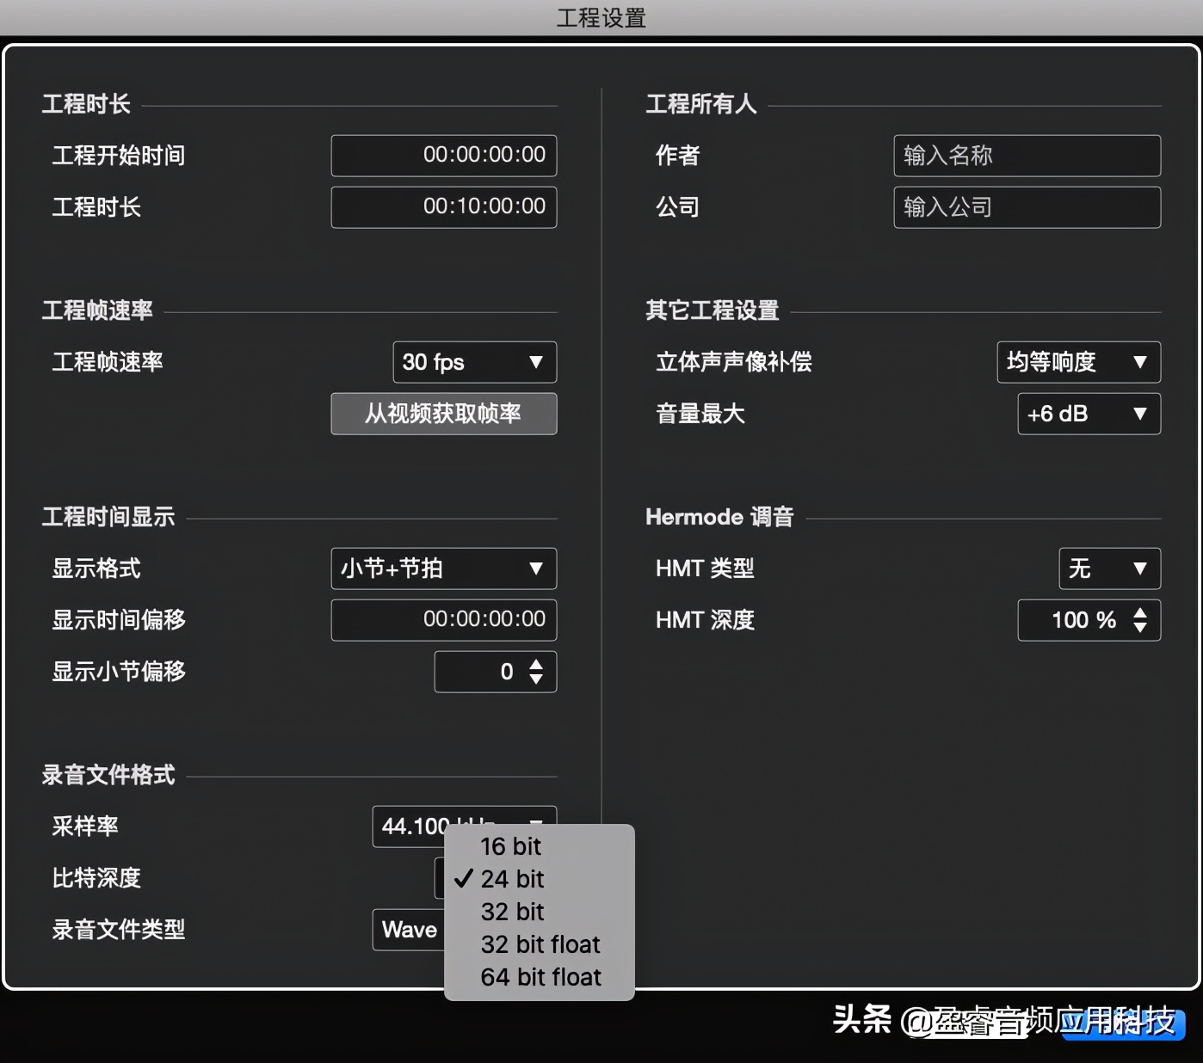Choose the checked 24 bit option
1203x1063 pixels.
click(513, 879)
